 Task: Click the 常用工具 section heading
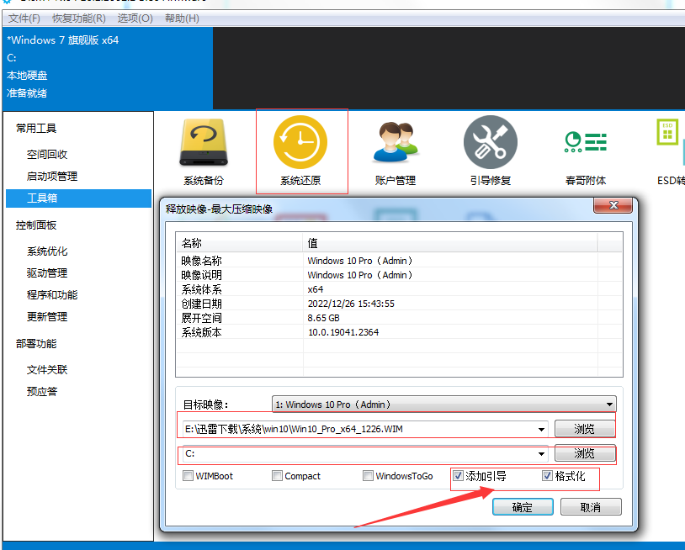click(36, 129)
